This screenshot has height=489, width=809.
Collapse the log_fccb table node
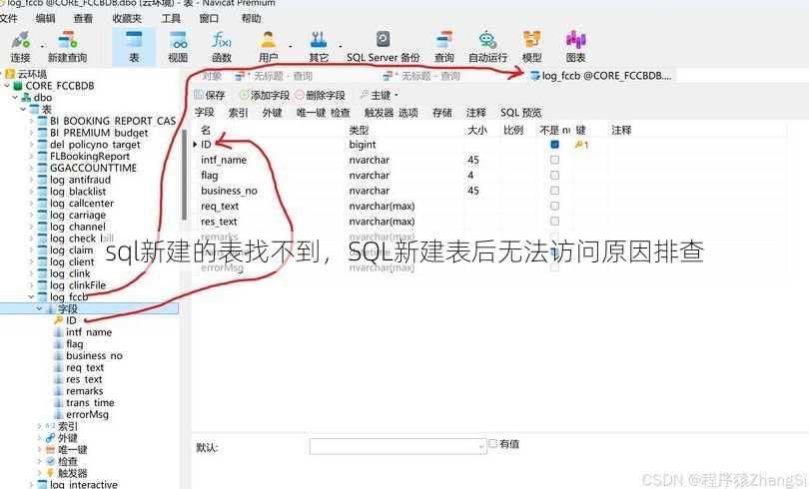pos(31,296)
